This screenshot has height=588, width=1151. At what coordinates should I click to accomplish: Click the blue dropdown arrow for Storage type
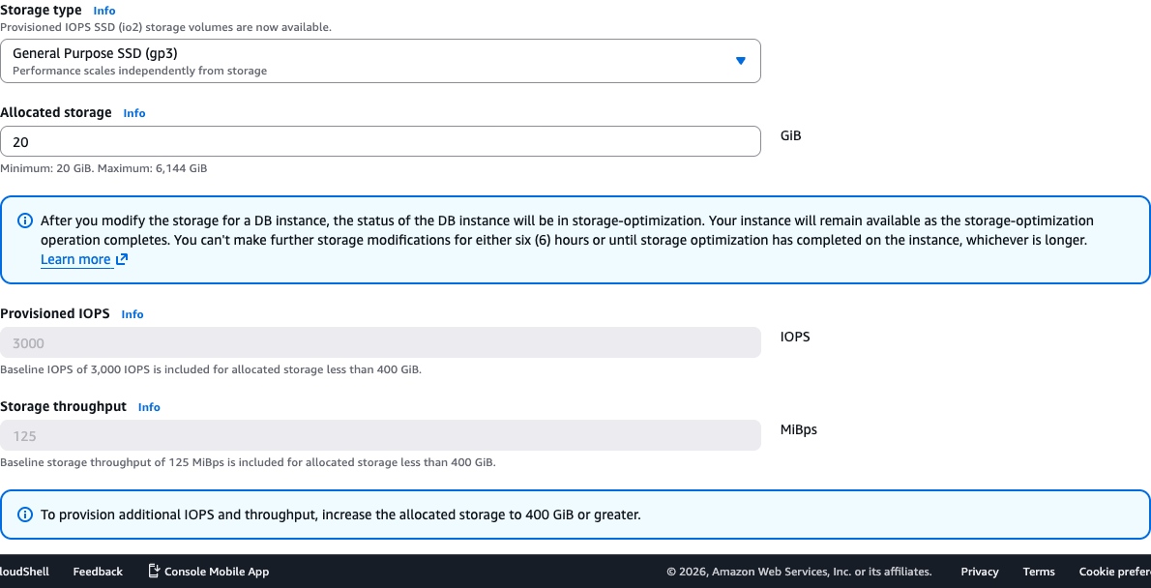pos(740,61)
